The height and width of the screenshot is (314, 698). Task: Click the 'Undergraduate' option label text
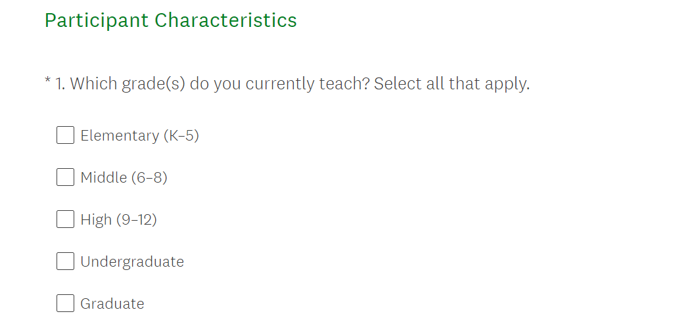[x=132, y=262]
